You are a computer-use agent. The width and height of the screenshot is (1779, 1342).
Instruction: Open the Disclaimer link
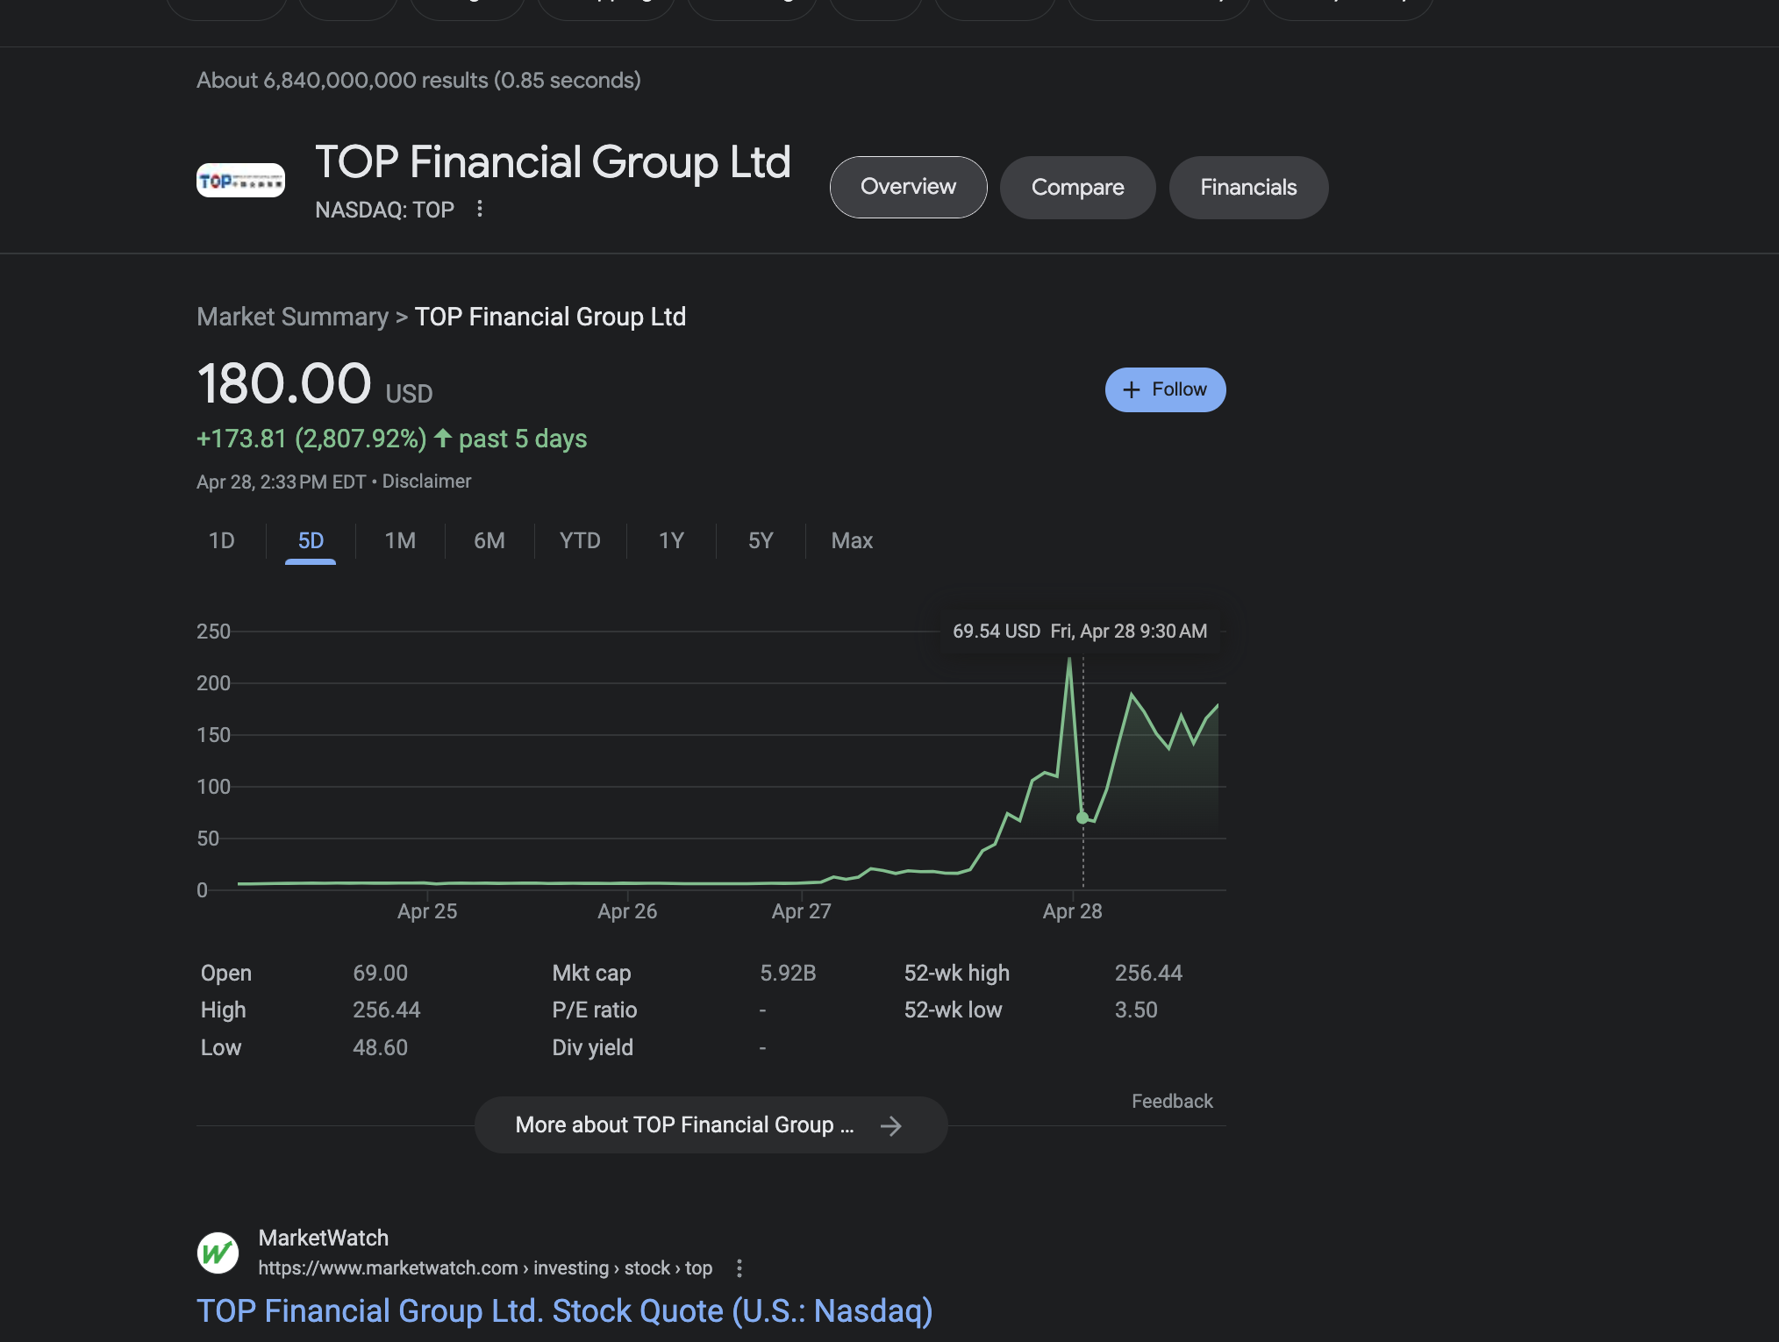[x=426, y=482]
